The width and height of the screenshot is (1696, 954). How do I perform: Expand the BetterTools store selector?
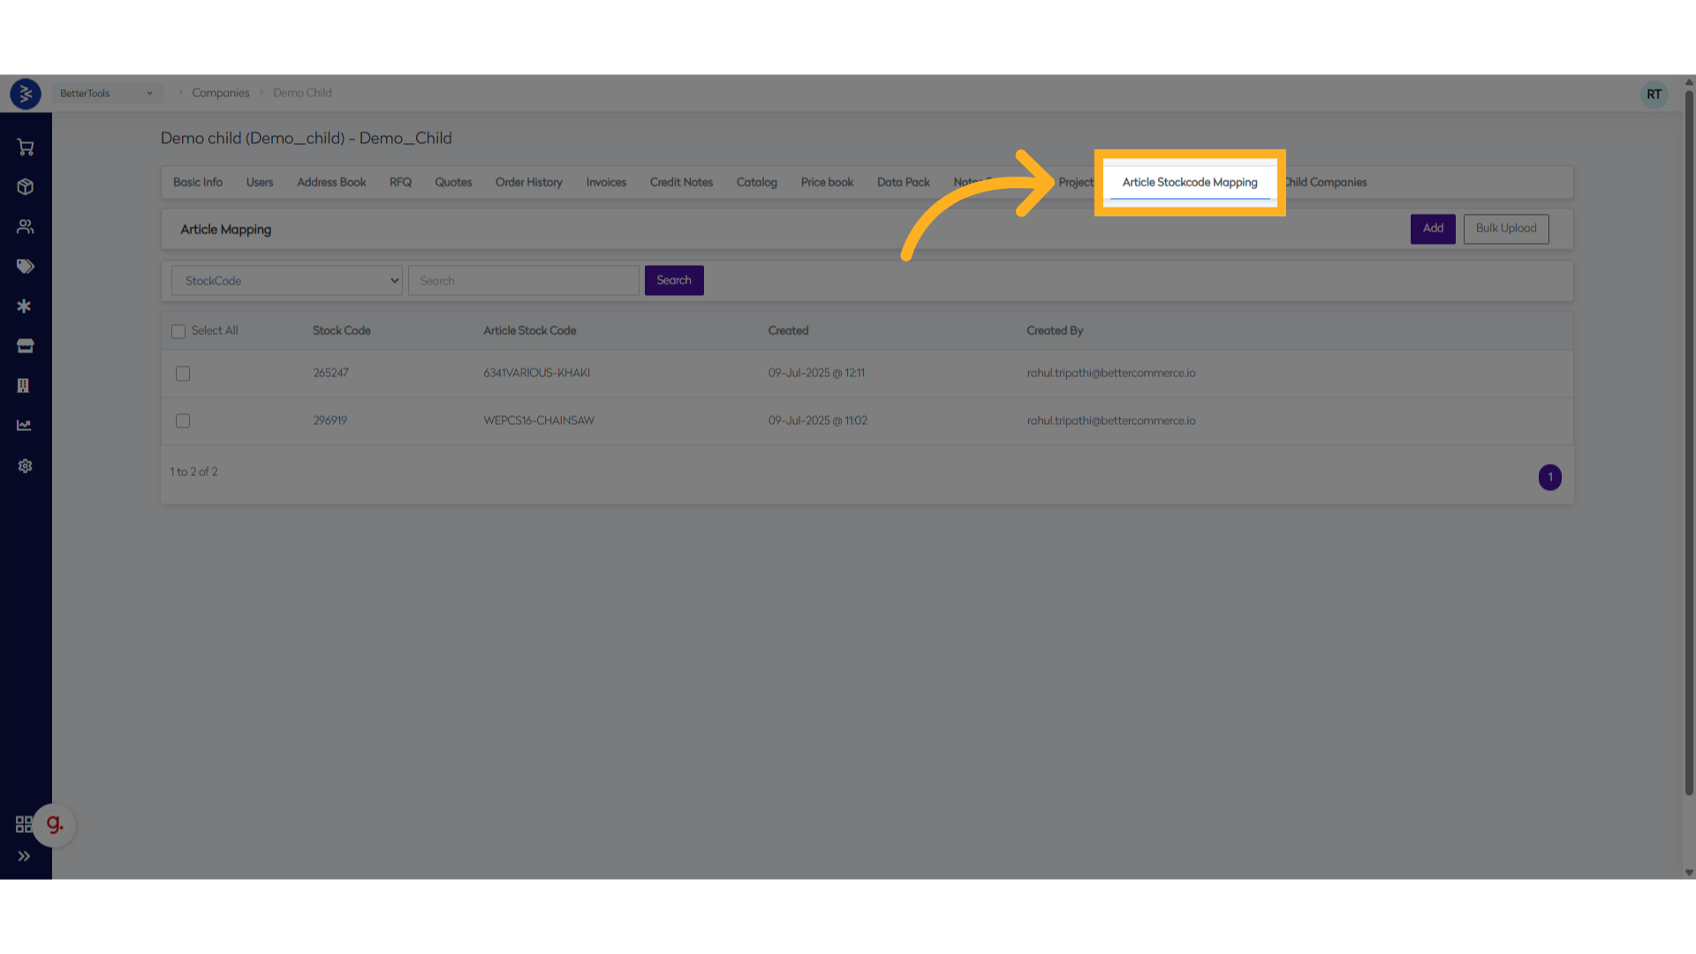(x=106, y=94)
